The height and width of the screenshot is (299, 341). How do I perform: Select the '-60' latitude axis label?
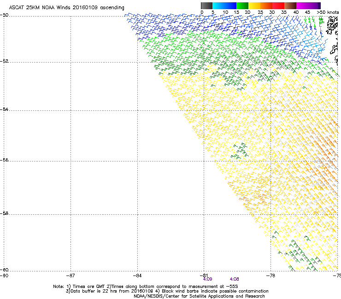[x=4, y=270]
